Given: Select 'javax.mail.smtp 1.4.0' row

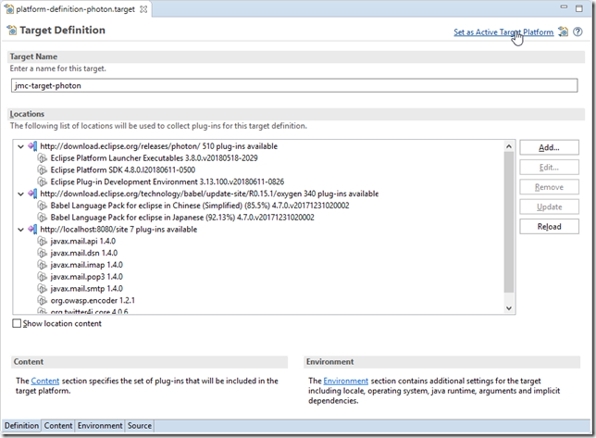Looking at the screenshot, I should (87, 289).
